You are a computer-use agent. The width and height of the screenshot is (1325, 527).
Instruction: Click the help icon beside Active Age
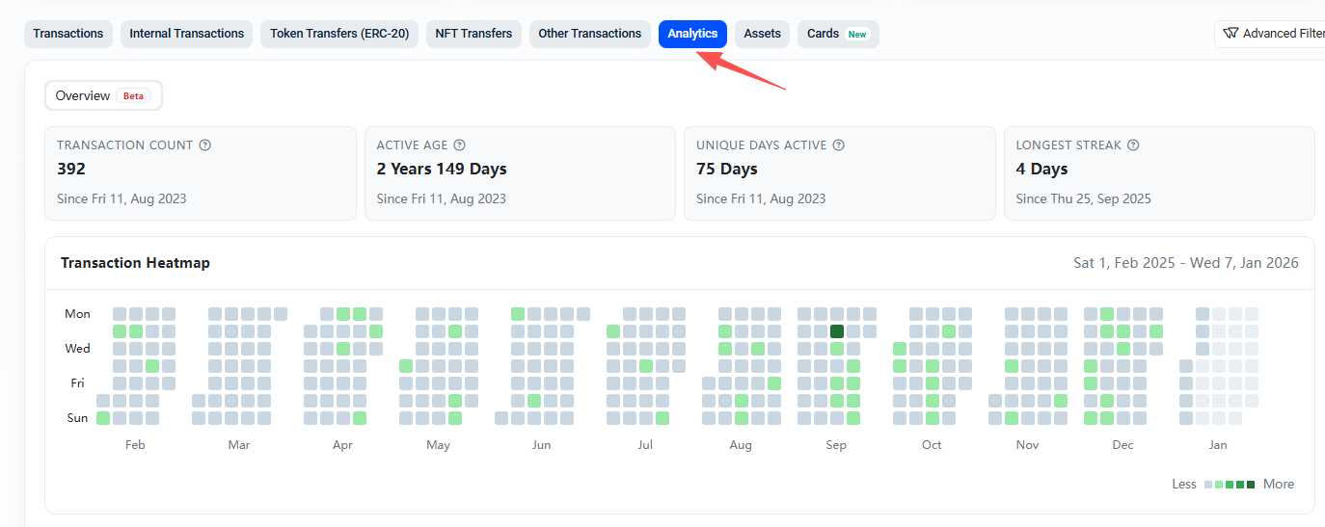point(460,145)
